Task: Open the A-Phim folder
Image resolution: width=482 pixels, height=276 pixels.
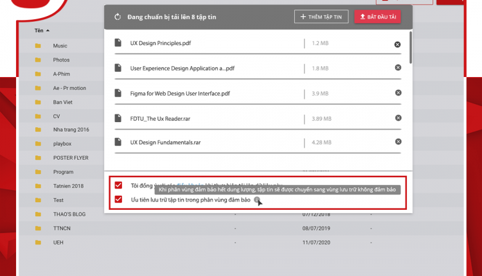Action: click(x=62, y=74)
